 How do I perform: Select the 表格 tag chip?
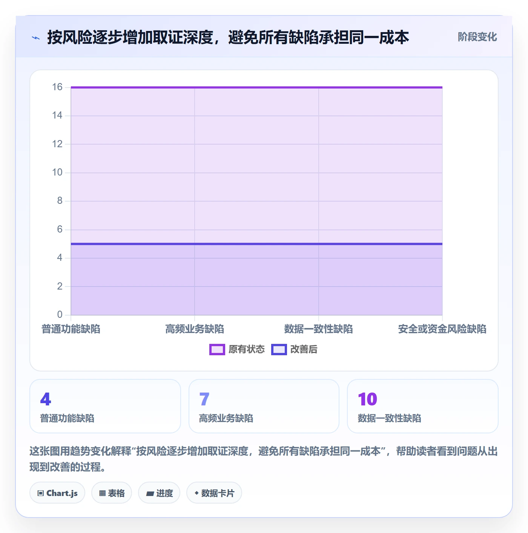click(x=112, y=493)
